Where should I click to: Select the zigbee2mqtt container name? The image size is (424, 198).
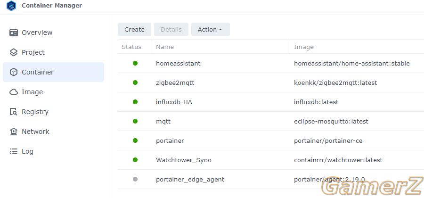[x=175, y=83]
